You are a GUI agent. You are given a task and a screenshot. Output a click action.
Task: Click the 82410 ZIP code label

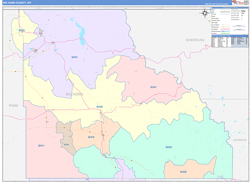coord(91,137)
